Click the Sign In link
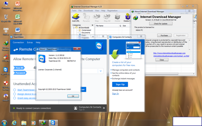Screen dimensions: 202x126 [x=116, y=94]
